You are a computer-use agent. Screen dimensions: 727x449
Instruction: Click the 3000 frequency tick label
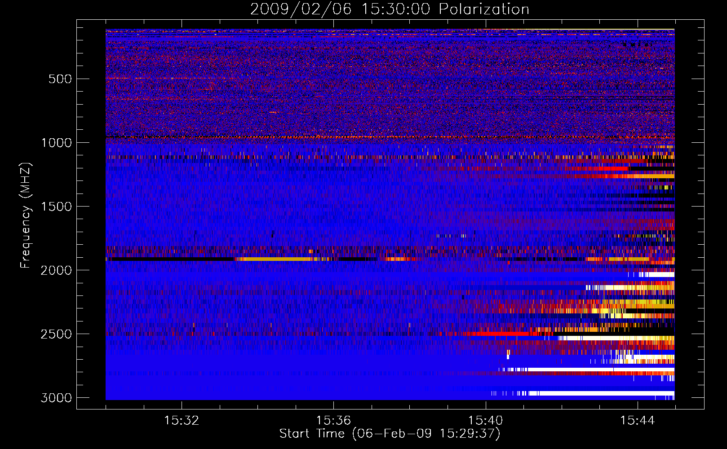[56, 398]
